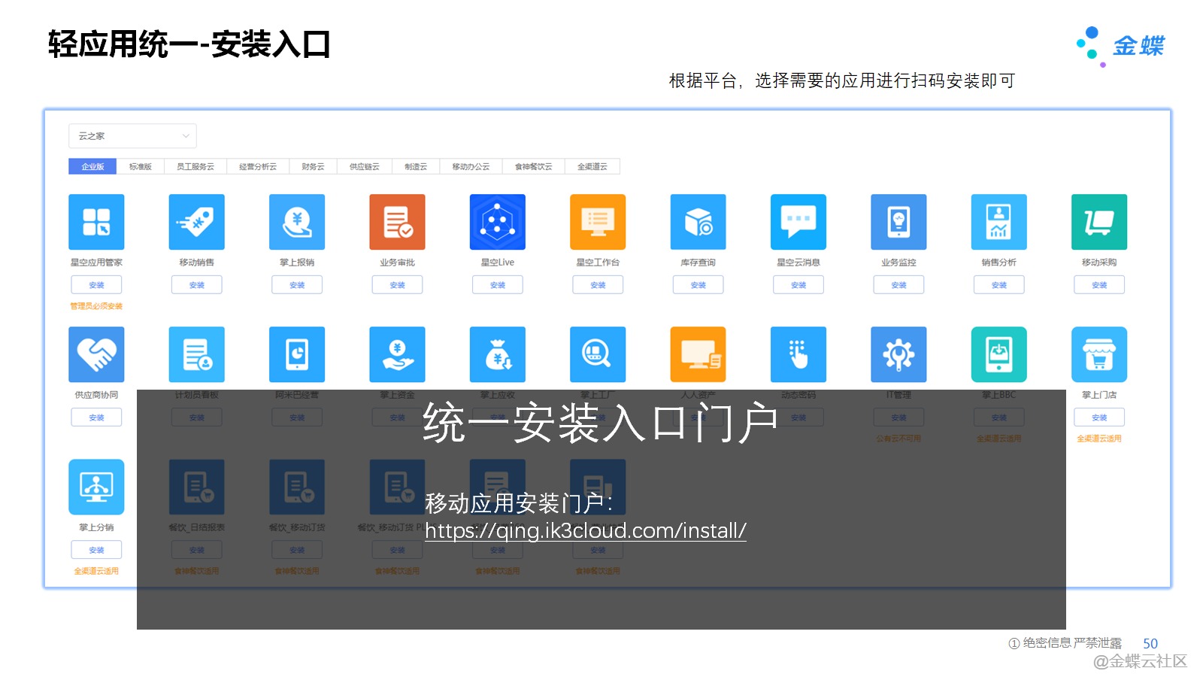Screen dimensions: 1203x677
Task: Click the 移动采购 cart icon
Action: point(1098,222)
